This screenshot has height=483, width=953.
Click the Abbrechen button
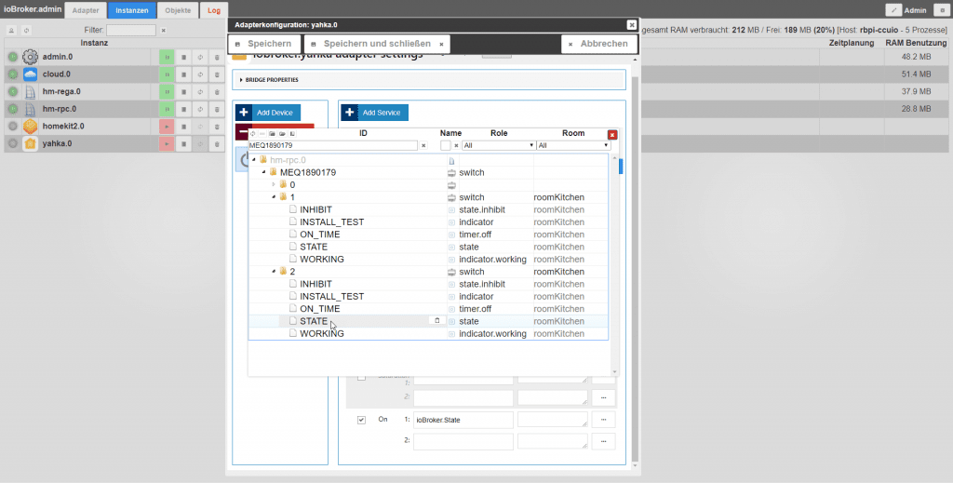598,44
